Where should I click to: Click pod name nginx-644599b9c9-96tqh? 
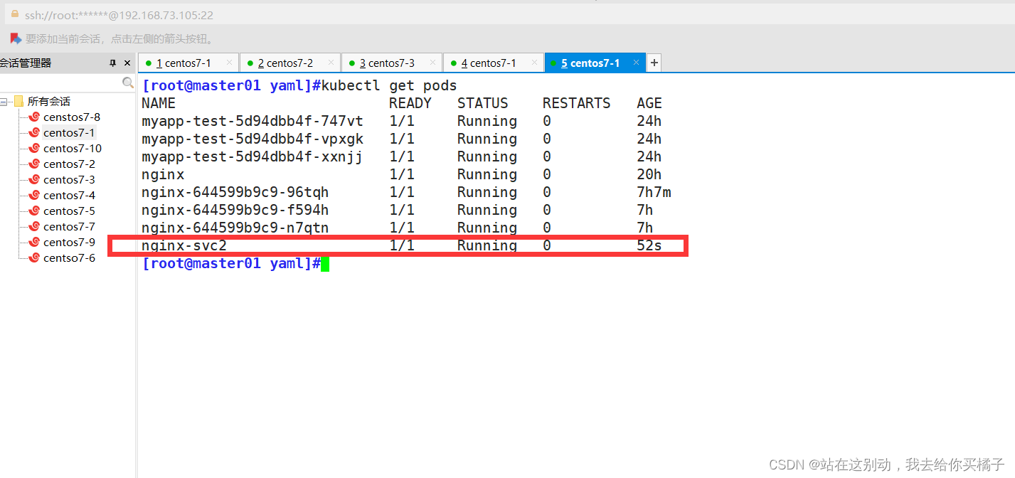click(x=235, y=192)
